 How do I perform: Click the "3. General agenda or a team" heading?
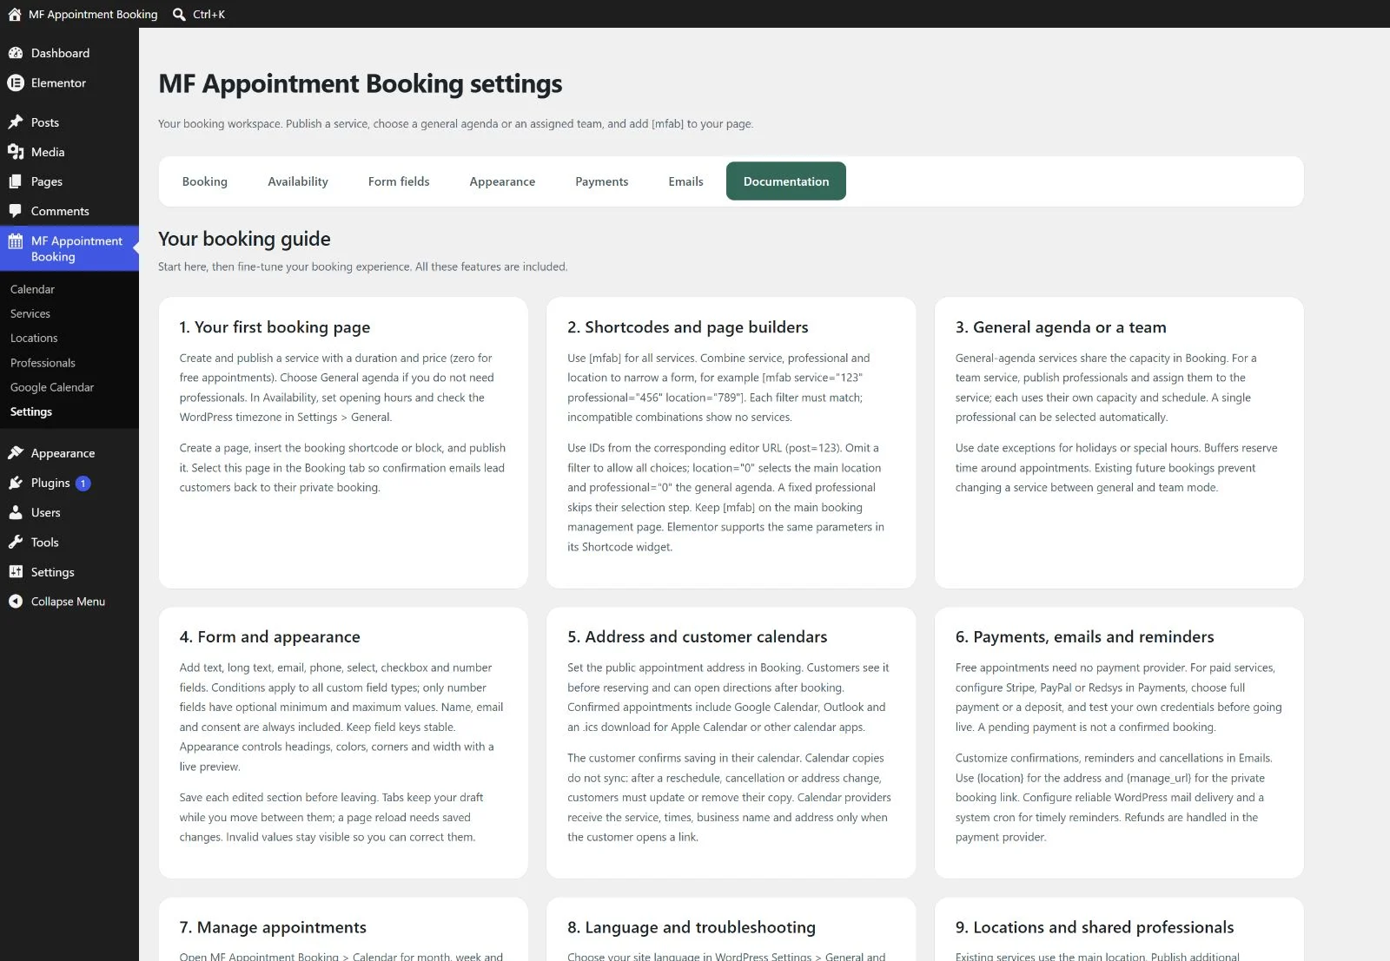1061,327
